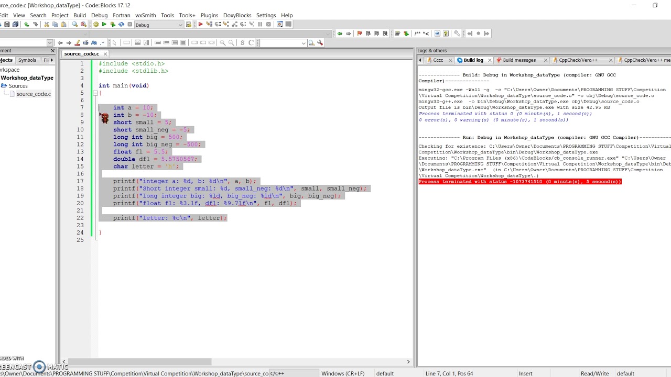This screenshot has height=377, width=671.
Task: Click the Rebuild icon
Action: pyautogui.click(x=121, y=25)
